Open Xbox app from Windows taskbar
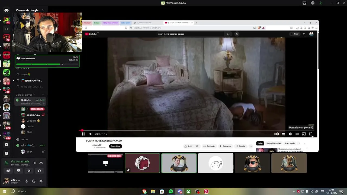347x195 pixels. point(188,191)
